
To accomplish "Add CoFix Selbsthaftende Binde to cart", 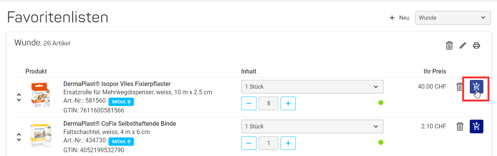I will (476, 126).
